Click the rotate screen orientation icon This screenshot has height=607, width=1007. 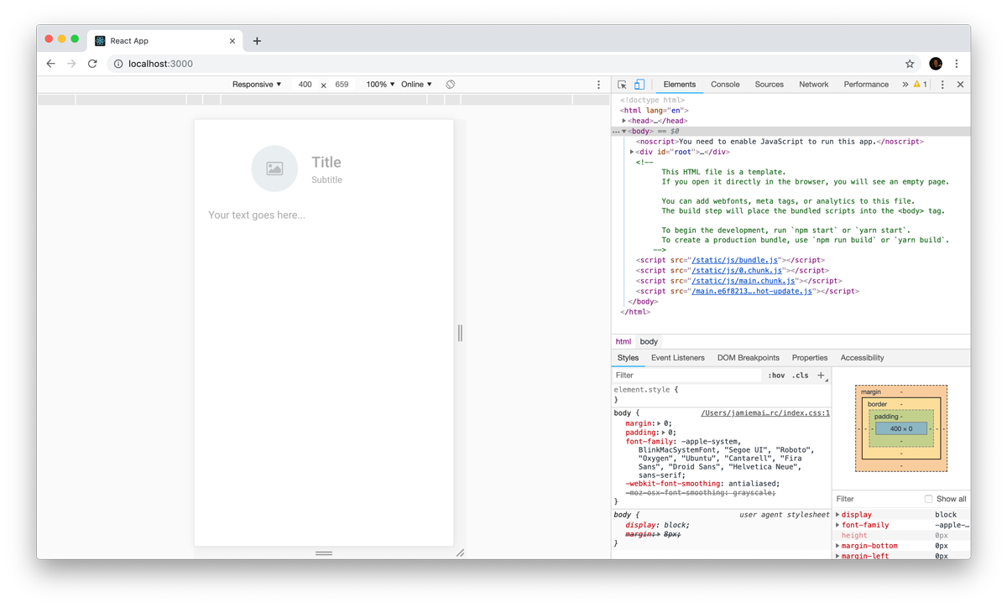coord(451,85)
